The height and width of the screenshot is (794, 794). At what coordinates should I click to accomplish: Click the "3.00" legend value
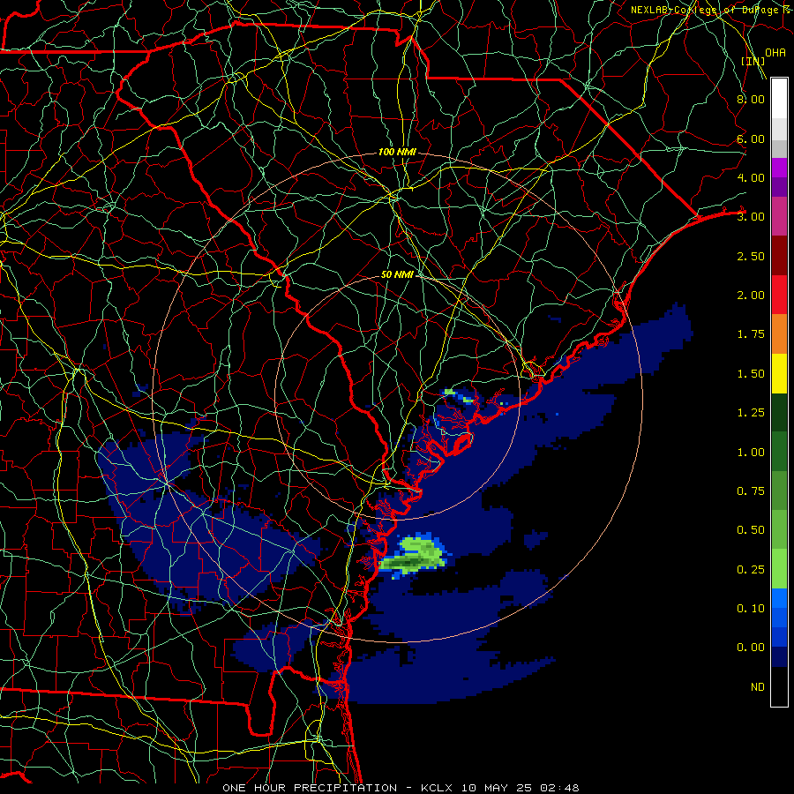click(x=751, y=217)
